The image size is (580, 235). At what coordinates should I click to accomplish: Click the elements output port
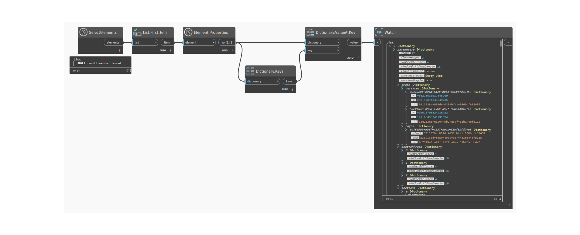113,42
